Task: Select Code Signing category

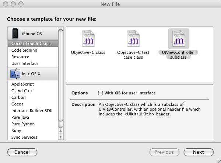Action: [33, 50]
